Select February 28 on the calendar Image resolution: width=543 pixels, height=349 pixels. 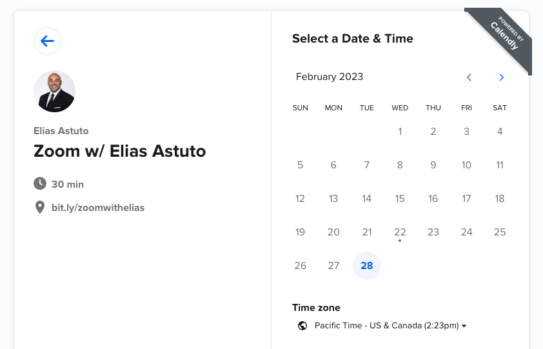pos(367,266)
